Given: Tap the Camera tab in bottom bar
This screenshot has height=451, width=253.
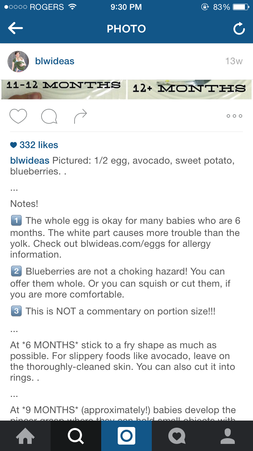Looking at the screenshot, I should tap(126, 436).
